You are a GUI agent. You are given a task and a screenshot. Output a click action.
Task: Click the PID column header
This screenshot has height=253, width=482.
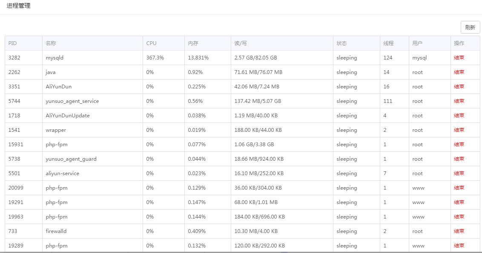(13, 43)
